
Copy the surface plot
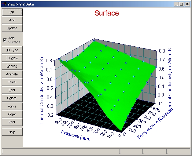(12, 114)
